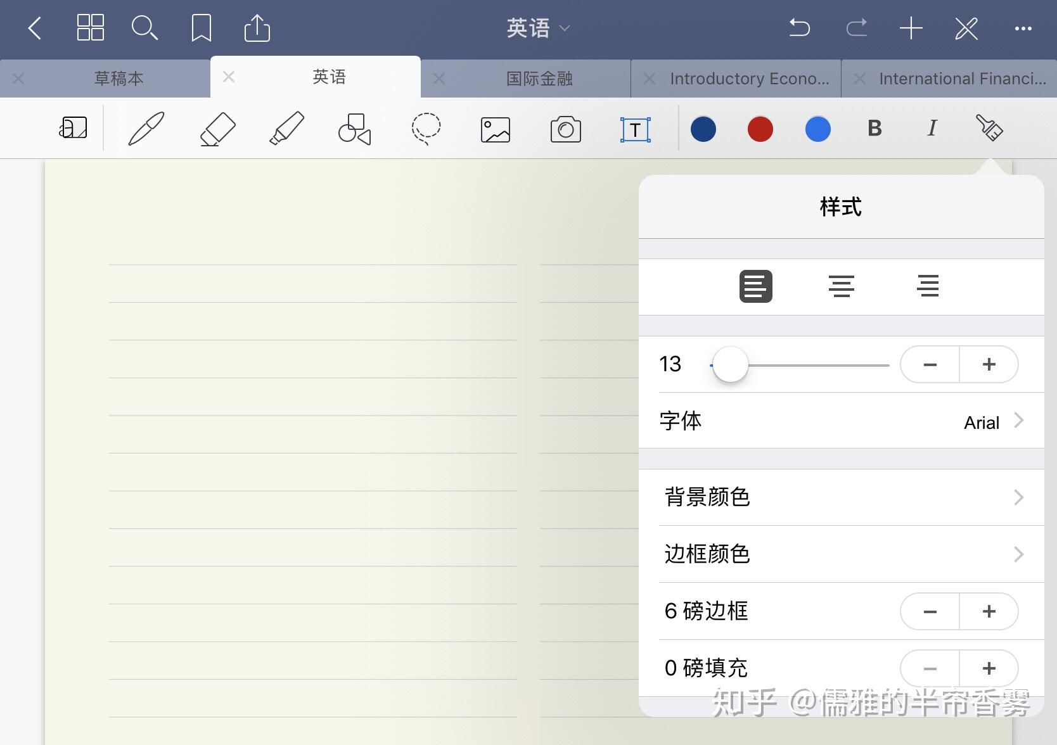Tap undo in the top toolbar
The width and height of the screenshot is (1057, 745).
[799, 28]
